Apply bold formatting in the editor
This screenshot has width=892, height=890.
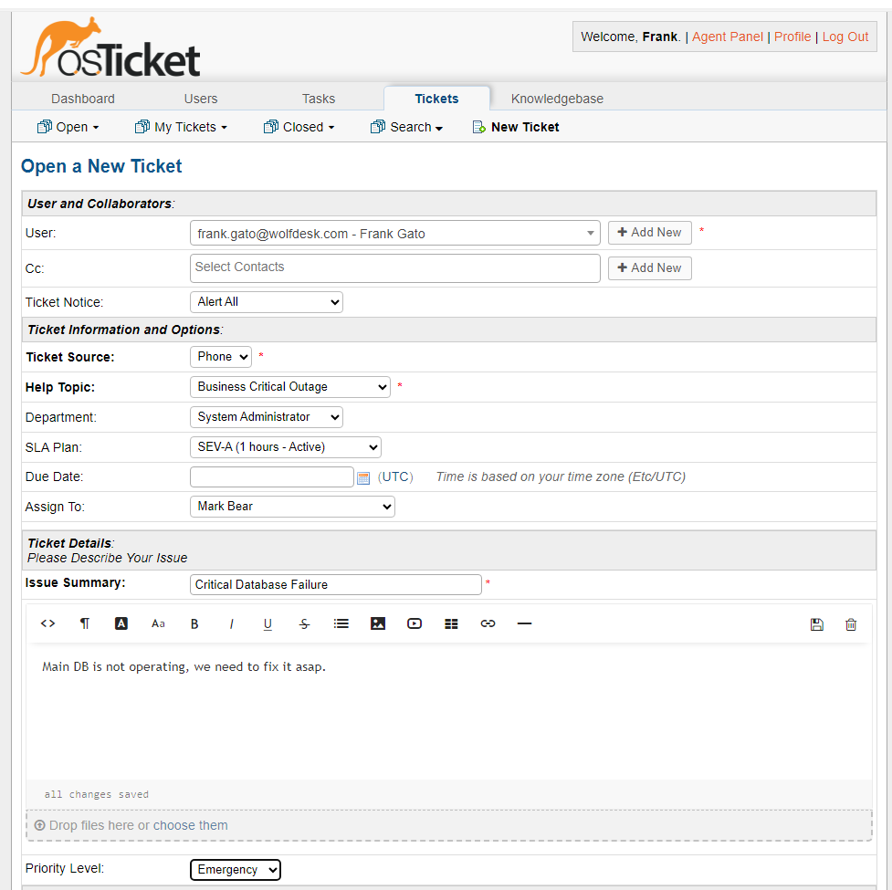(194, 623)
